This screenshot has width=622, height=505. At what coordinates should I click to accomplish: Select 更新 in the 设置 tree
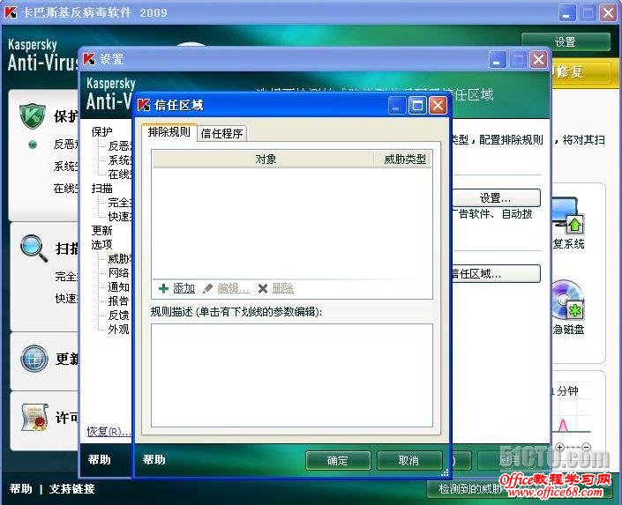click(x=102, y=230)
